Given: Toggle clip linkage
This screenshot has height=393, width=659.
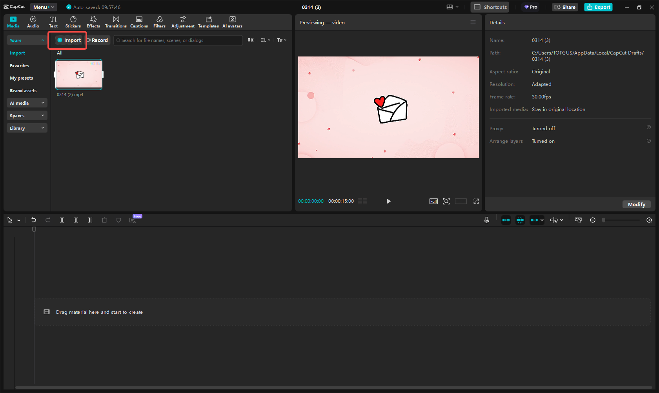Looking at the screenshot, I should click(x=534, y=220).
